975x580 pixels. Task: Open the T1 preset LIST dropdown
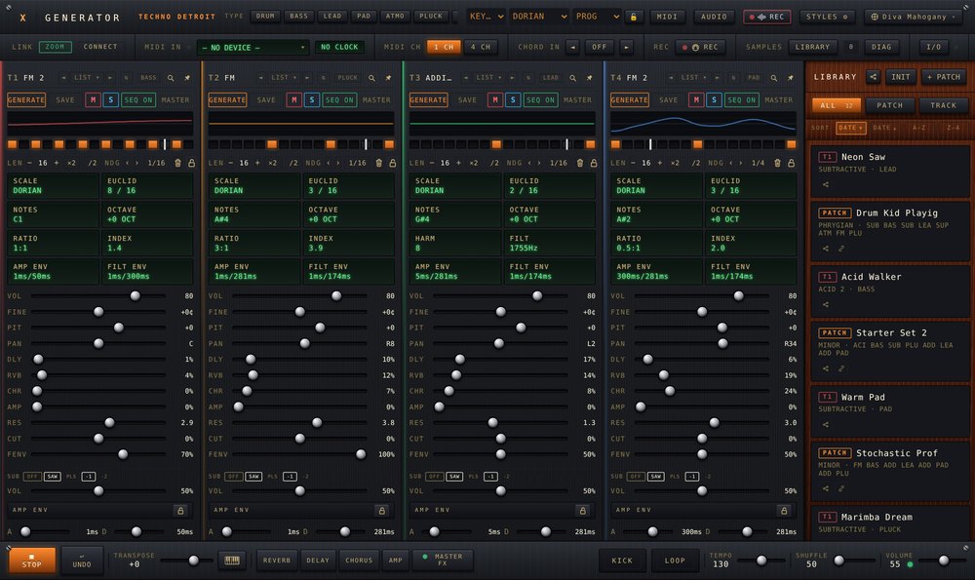[87, 78]
